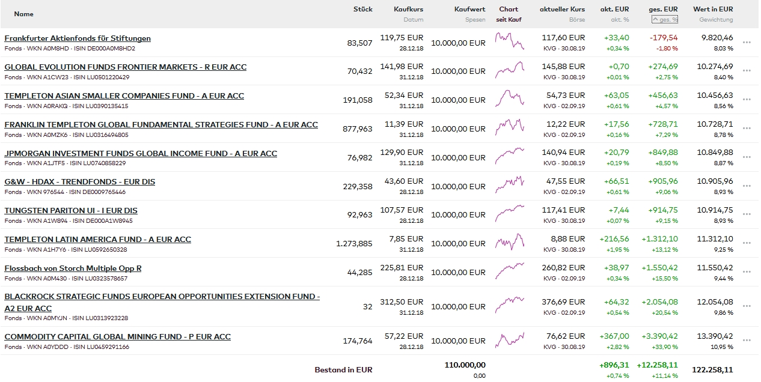761x382 pixels.
Task: Open more options for Frankfurter Aktienfonds row
Action: (747, 43)
